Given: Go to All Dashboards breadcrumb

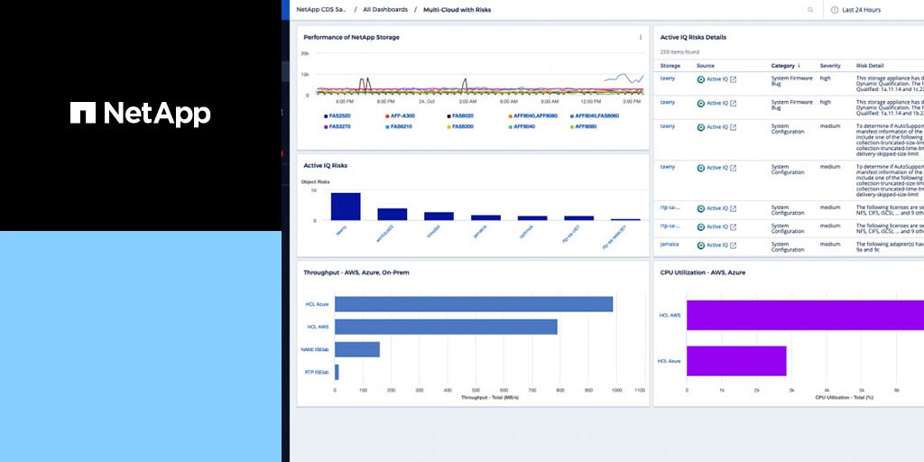Looking at the screenshot, I should click(x=383, y=9).
